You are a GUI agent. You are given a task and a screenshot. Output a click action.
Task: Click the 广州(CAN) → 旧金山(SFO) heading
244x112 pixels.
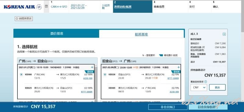click(36, 61)
